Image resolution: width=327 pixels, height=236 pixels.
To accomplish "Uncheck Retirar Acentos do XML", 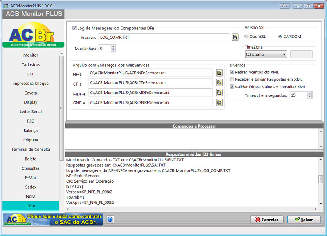I will click(x=232, y=72).
